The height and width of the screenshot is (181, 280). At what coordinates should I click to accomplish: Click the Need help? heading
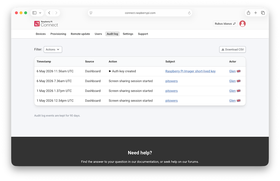pyautogui.click(x=140, y=153)
